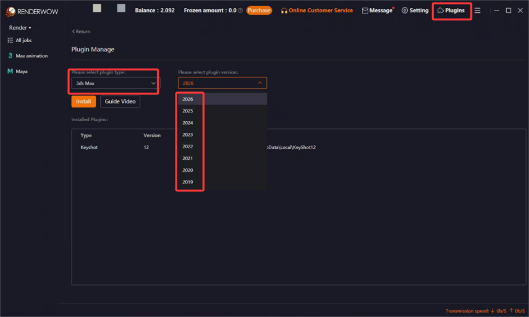529x317 pixels.
Task: Click the Guide Video button
Action: (120, 101)
